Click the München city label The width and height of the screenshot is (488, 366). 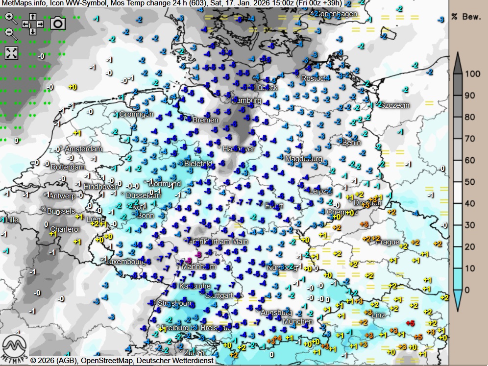(x=297, y=321)
